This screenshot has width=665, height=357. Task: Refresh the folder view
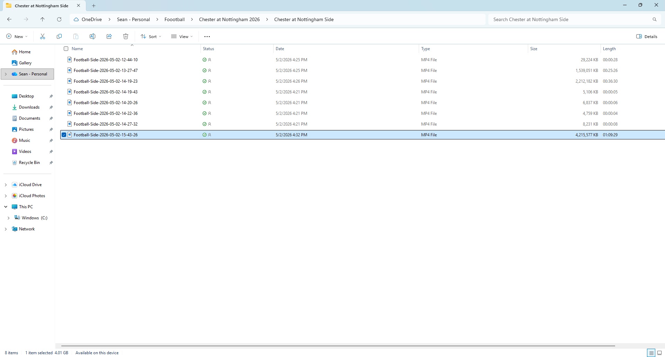[x=59, y=19]
